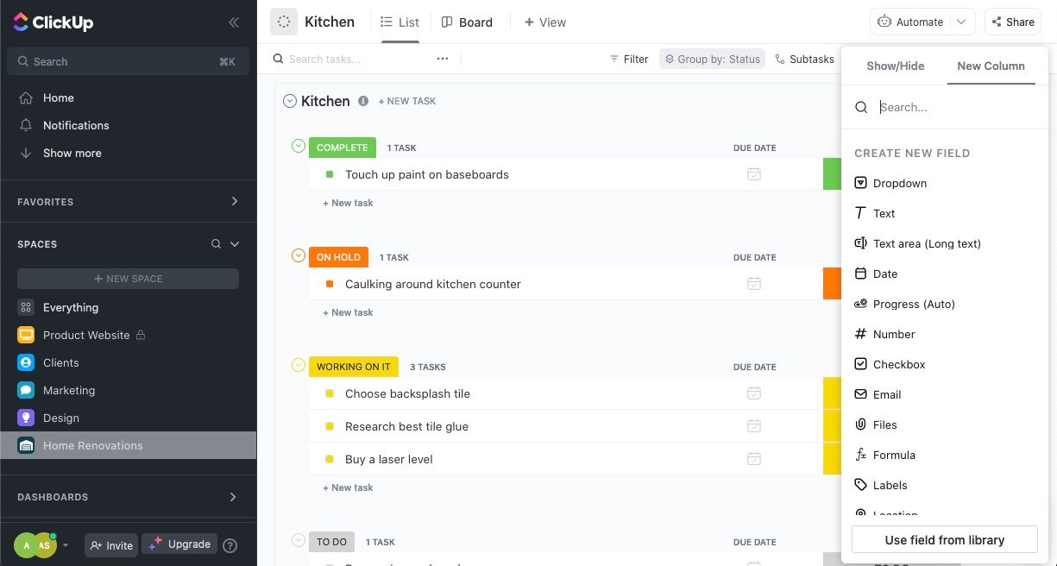Open the Automate dropdown arrow
Screen dimensions: 1057x566
click(961, 22)
